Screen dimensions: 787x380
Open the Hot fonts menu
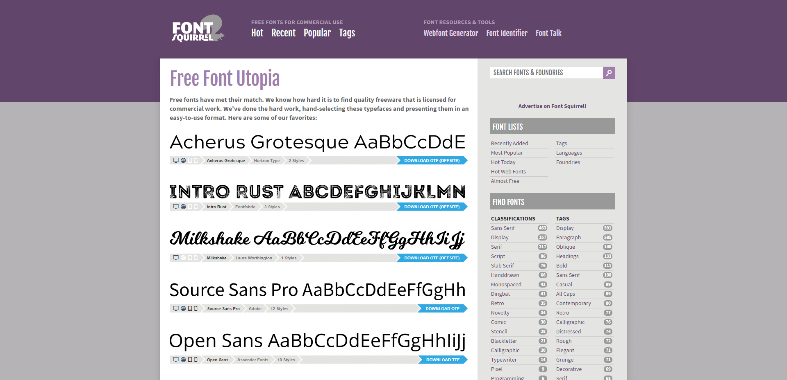pyautogui.click(x=257, y=33)
